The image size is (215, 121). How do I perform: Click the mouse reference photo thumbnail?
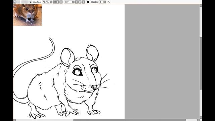28,15
